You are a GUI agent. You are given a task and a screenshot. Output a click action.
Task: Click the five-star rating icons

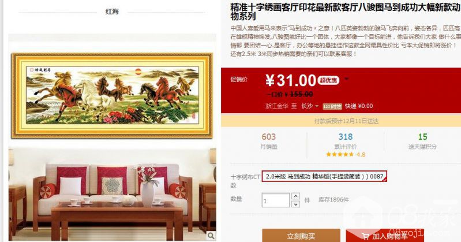[340, 154]
